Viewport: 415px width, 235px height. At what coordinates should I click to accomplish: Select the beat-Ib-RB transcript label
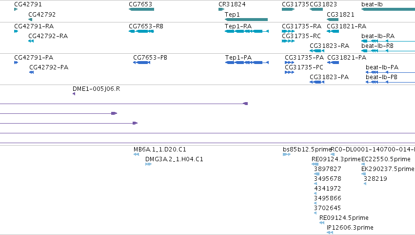tap(377, 45)
